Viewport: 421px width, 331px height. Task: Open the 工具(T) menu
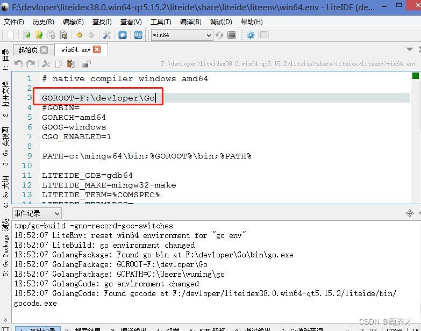[161, 22]
